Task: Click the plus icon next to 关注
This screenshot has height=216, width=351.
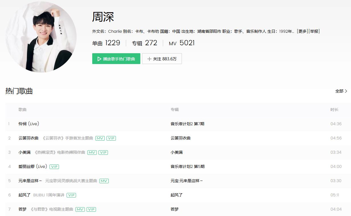Action: click(149, 59)
